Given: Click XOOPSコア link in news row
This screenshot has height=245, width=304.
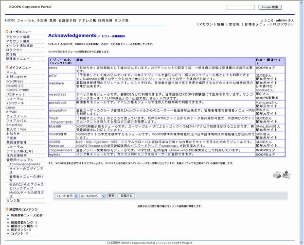Looking at the screenshot, I should [266, 68].
